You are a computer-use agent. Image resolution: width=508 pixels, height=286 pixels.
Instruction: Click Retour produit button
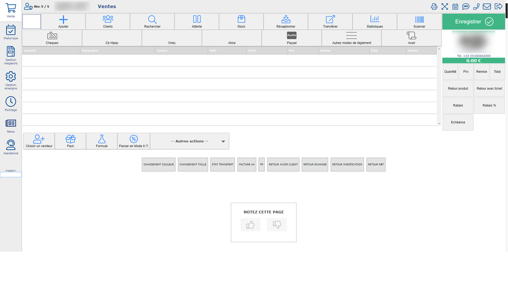point(458,89)
